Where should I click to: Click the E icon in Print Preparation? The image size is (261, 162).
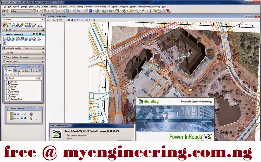(13, 39)
